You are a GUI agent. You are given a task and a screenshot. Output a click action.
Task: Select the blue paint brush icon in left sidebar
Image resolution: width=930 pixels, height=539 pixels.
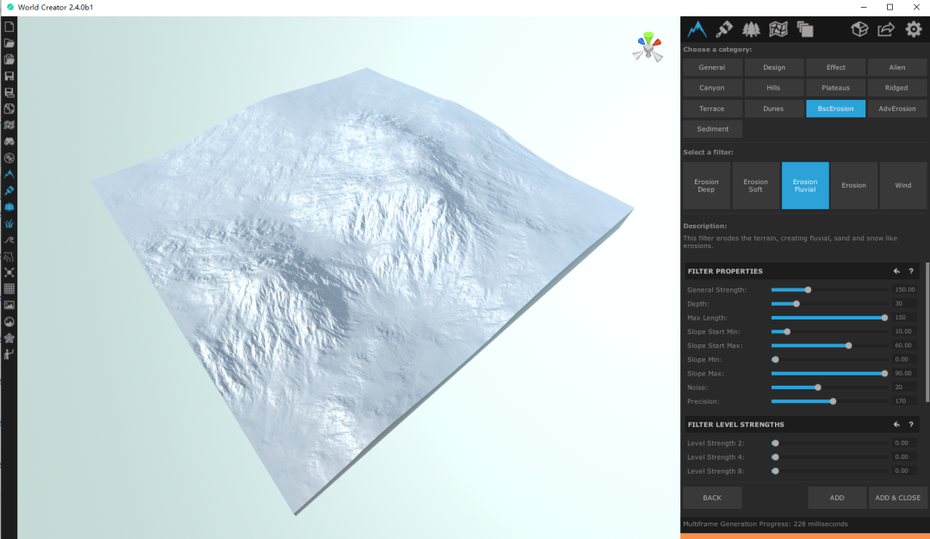pos(9,191)
